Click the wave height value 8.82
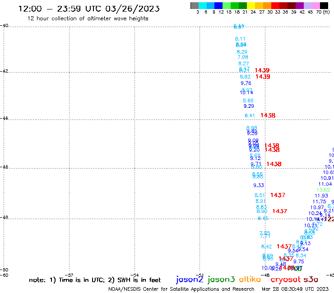Image resolution: width=334 pixels, height=293 pixels. (245, 77)
